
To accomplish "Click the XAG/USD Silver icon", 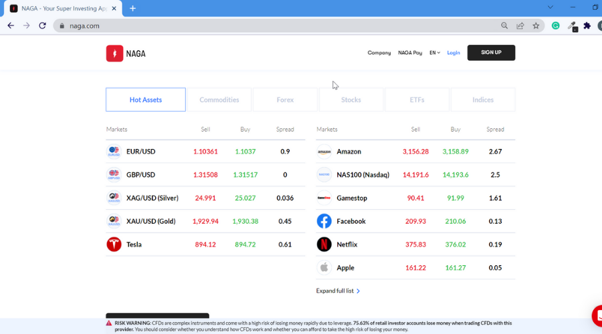I will [114, 198].
